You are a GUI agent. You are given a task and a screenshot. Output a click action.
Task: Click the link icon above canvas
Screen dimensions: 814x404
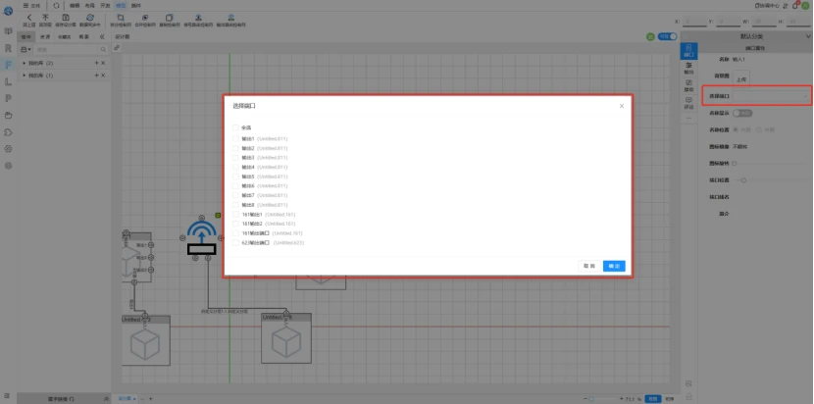117,48
